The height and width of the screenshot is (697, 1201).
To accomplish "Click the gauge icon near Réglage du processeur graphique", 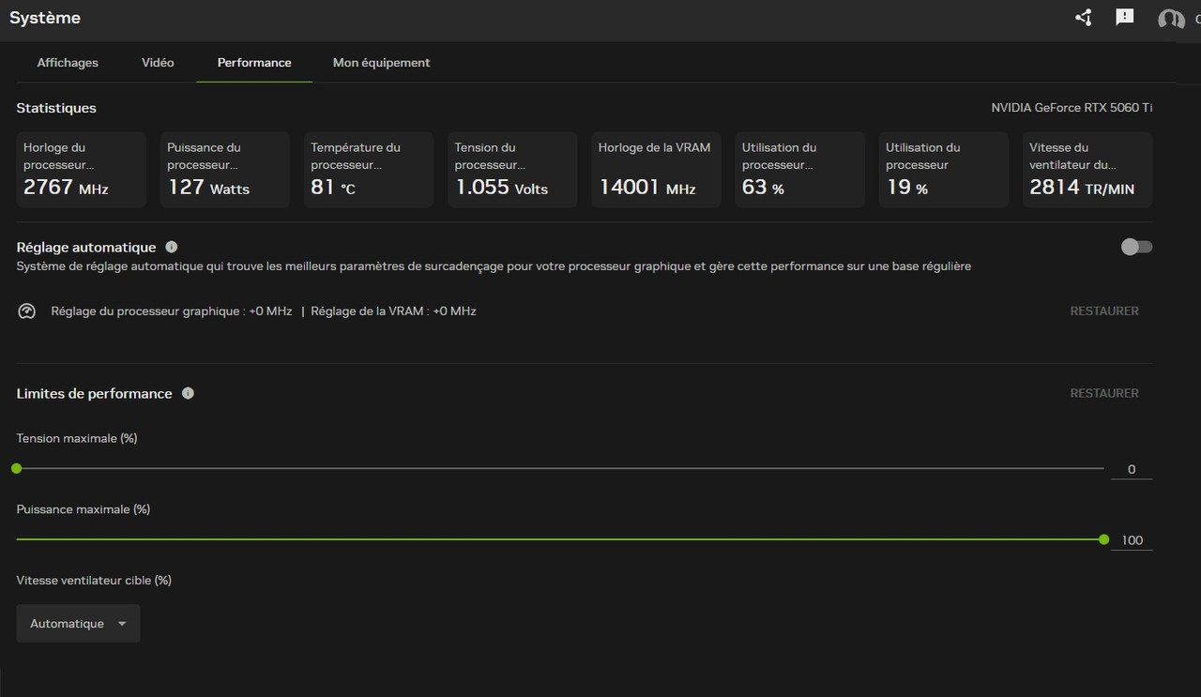I will (x=26, y=311).
